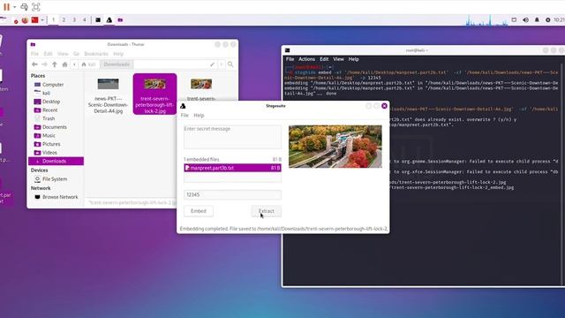Pause the VM using the pause icon
The width and height of the screenshot is (565, 318).
point(6,7)
